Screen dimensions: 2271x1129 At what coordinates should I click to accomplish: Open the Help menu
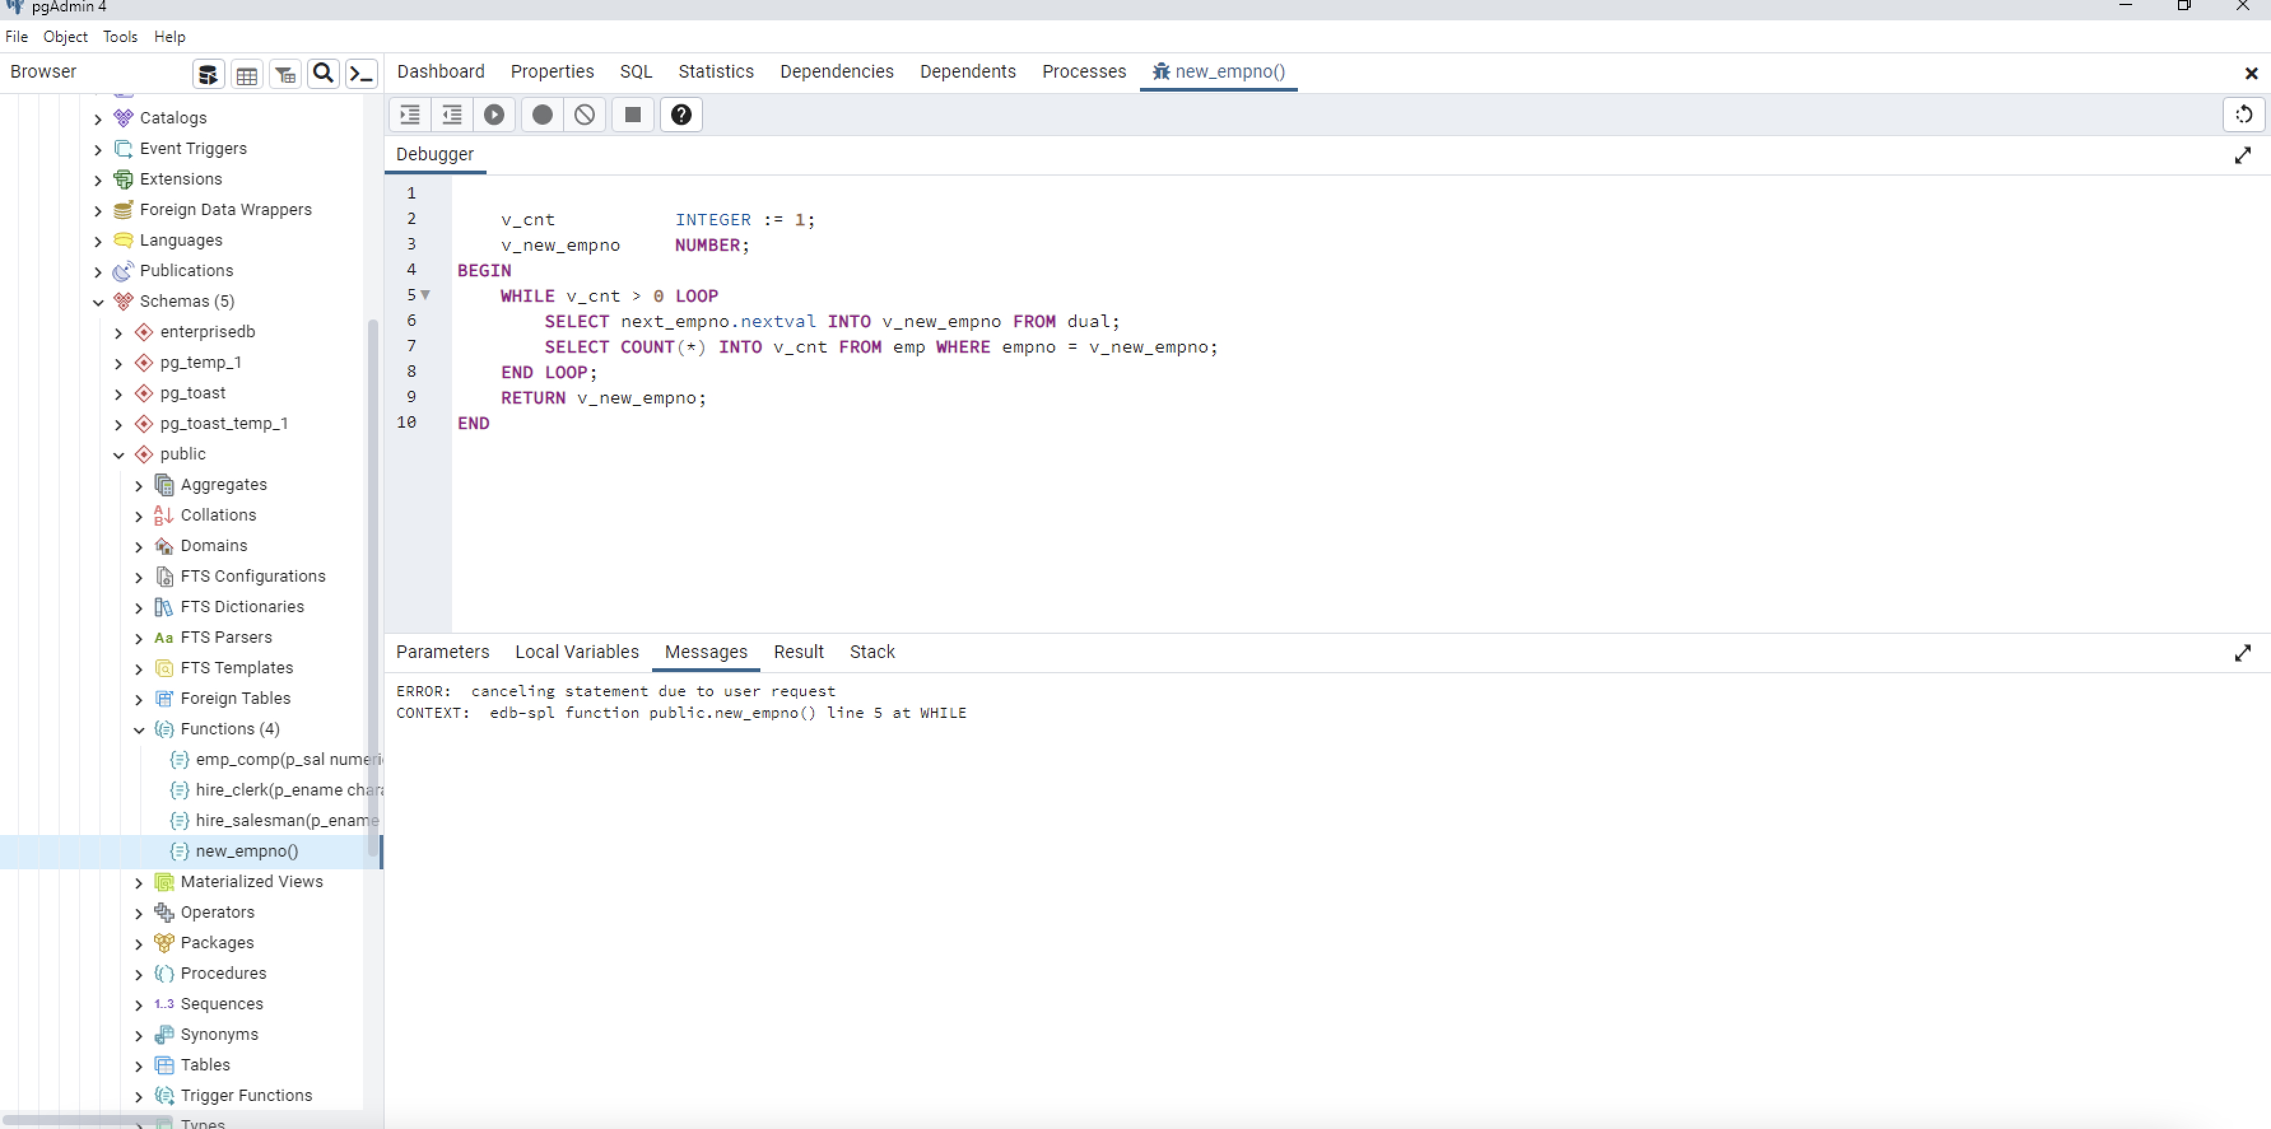pyautogui.click(x=169, y=37)
